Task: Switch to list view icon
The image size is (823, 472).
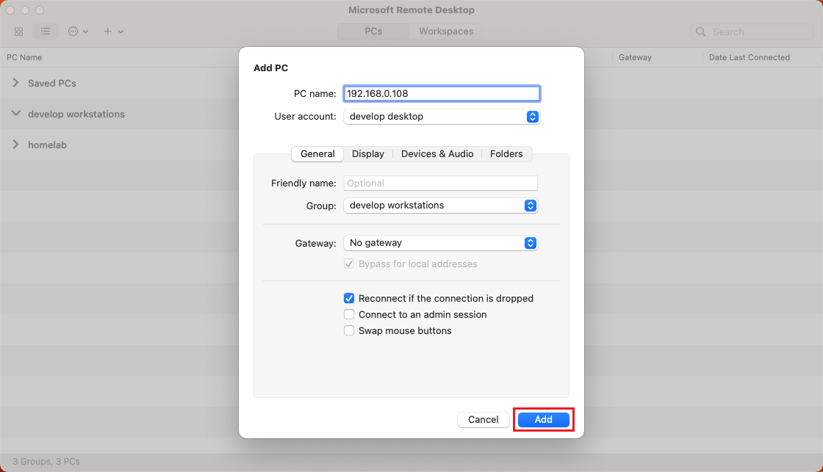Action: [x=46, y=32]
